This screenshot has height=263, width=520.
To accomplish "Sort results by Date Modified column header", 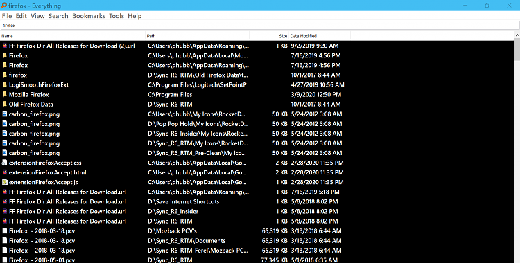I will pos(320,36).
